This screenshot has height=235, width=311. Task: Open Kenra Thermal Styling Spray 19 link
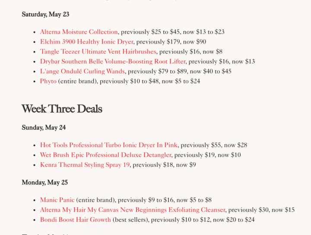pos(85,165)
